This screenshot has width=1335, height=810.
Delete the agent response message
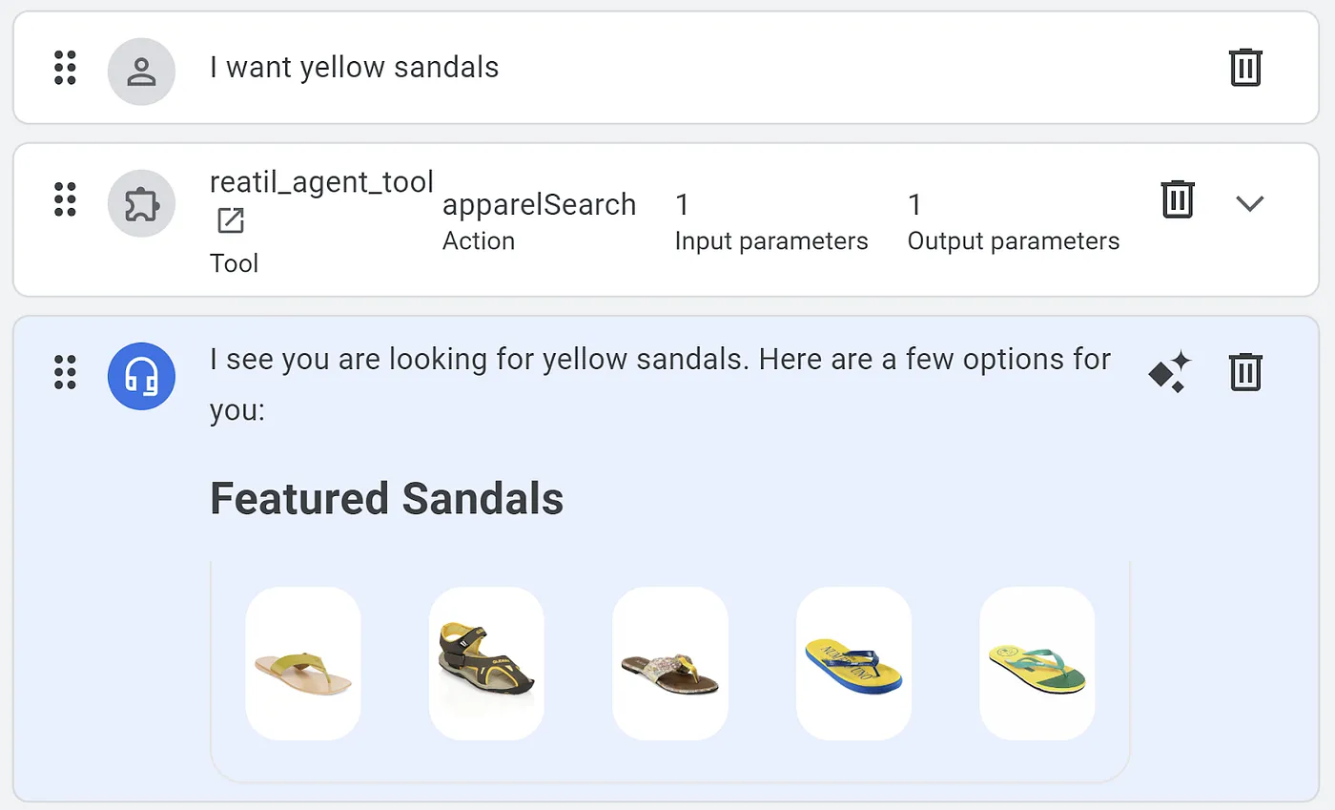[1245, 371]
